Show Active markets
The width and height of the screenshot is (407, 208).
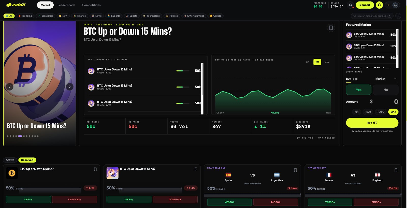pyautogui.click(x=10, y=160)
